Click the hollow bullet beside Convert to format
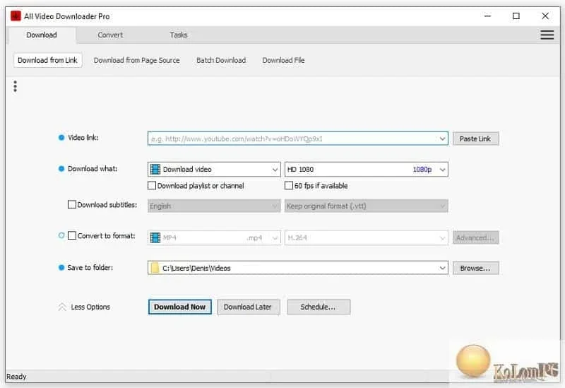 (61, 235)
